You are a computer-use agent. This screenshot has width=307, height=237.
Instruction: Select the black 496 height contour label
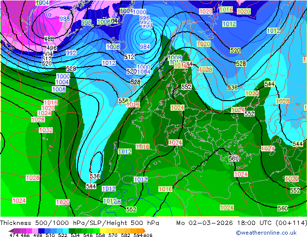[52, 48]
